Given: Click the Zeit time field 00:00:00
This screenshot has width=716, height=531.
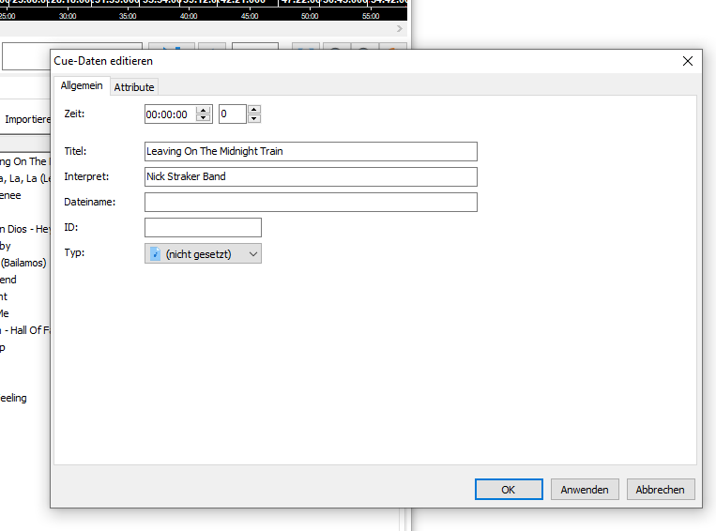Looking at the screenshot, I should point(169,114).
